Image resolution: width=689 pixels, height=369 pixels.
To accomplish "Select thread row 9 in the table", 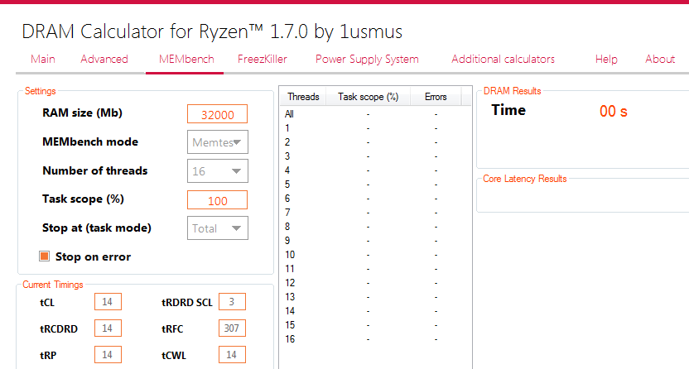I will click(x=375, y=241).
